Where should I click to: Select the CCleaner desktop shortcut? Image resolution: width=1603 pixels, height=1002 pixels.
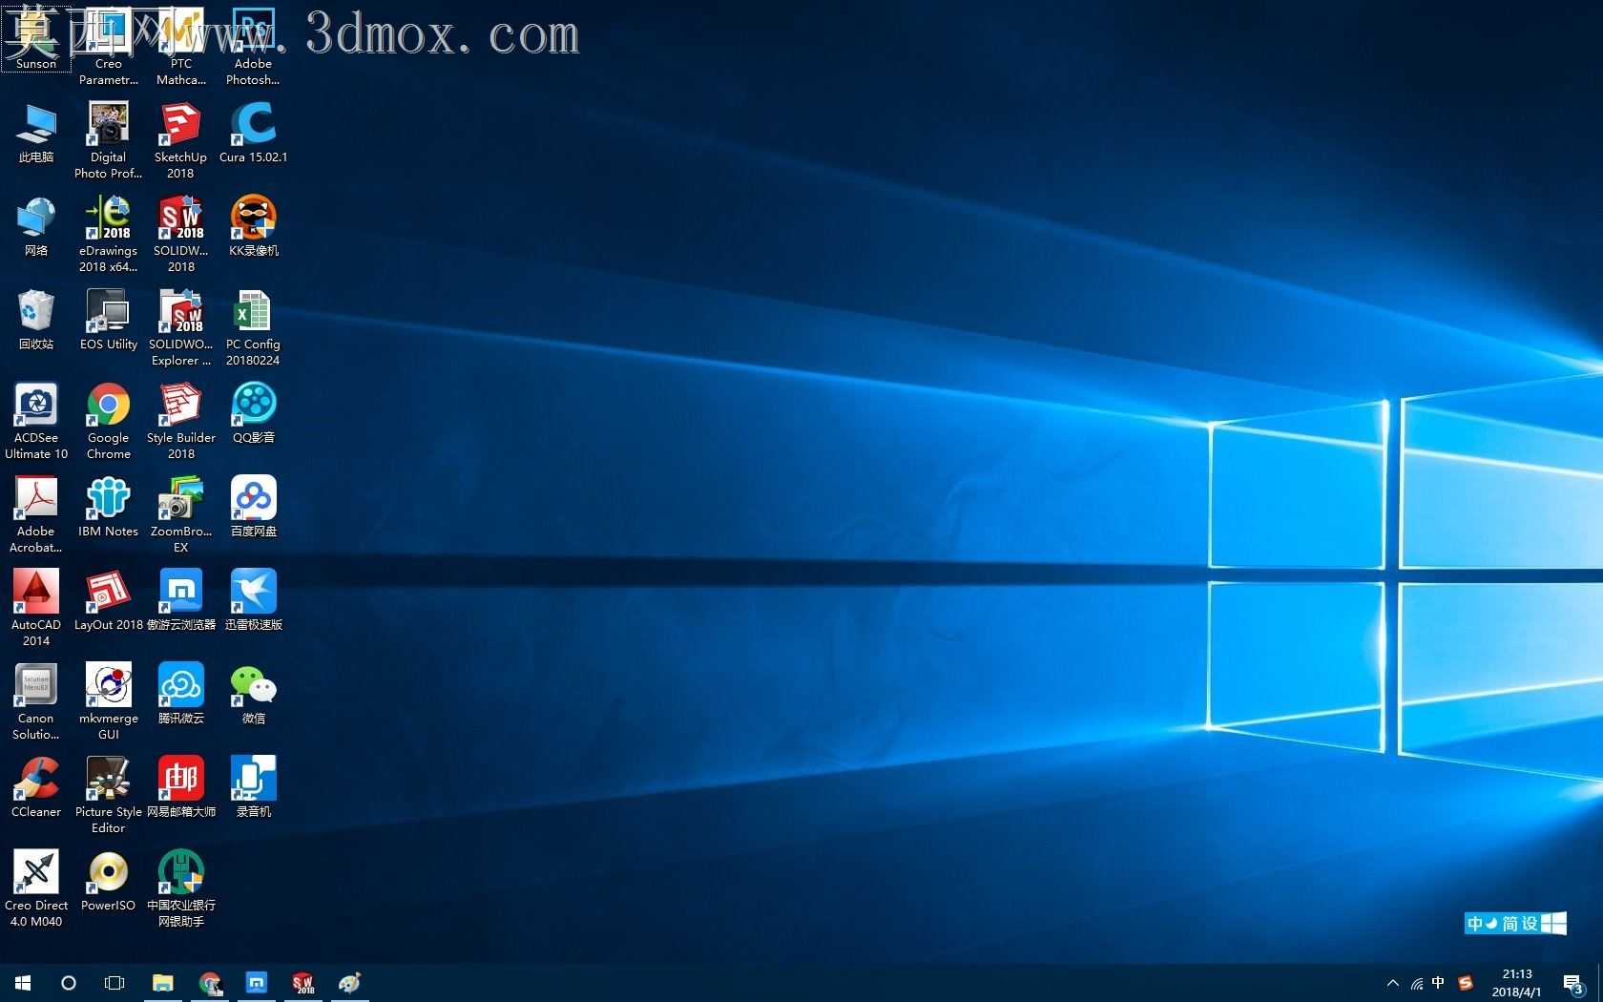tap(36, 787)
